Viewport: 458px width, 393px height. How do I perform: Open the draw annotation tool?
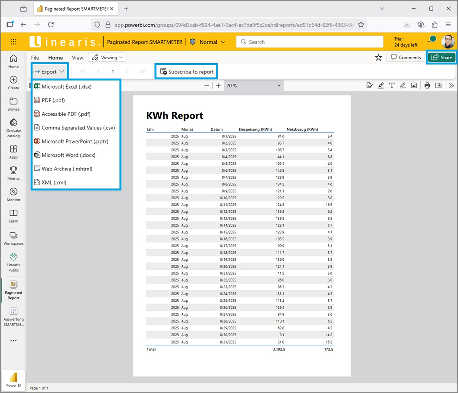[403, 85]
